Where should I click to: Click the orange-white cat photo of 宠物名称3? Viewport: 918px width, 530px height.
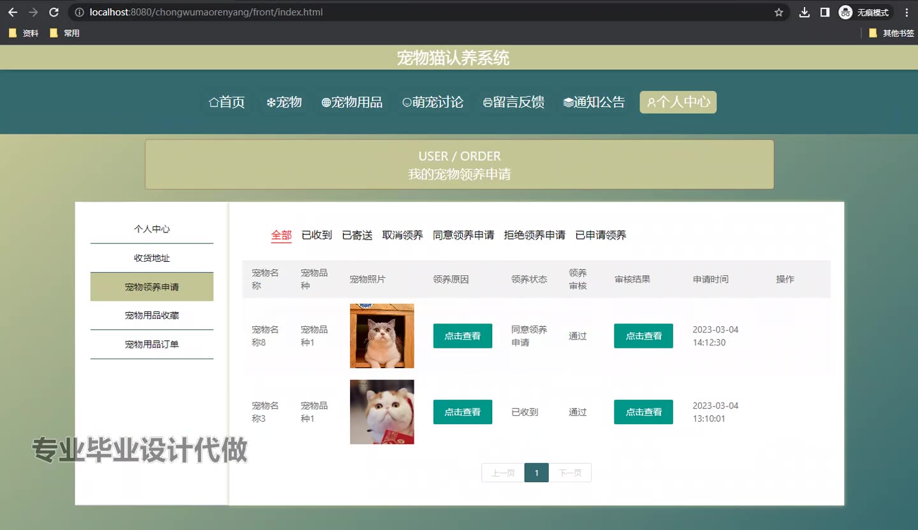382,412
